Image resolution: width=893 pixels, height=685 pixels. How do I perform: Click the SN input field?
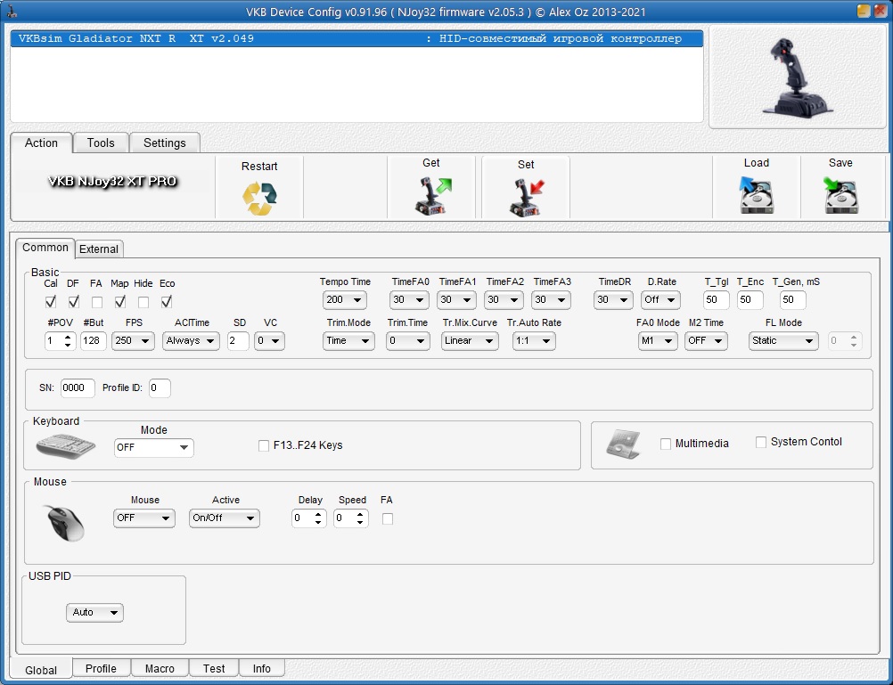click(x=78, y=388)
